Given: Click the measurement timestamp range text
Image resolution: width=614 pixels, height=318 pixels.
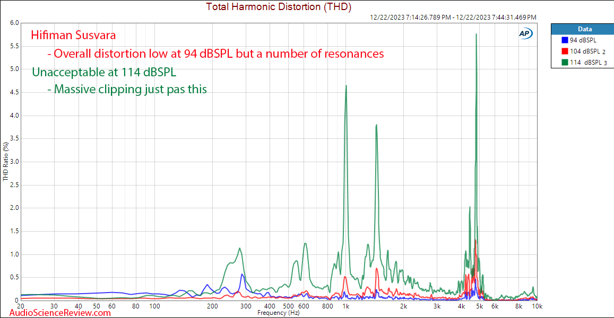Looking at the screenshot, I should pyautogui.click(x=453, y=17).
